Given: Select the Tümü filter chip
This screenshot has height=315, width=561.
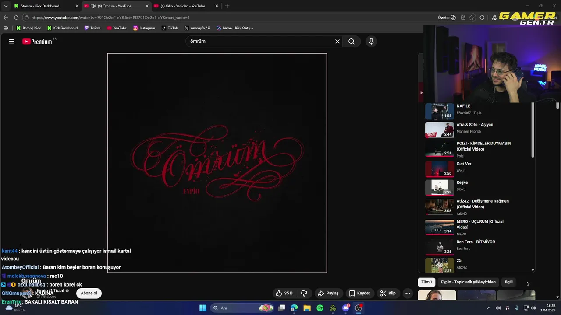Looking at the screenshot, I should (426, 282).
